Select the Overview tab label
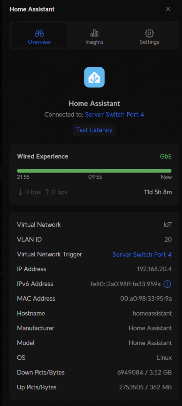Image resolution: width=182 pixels, height=406 pixels. click(x=40, y=42)
